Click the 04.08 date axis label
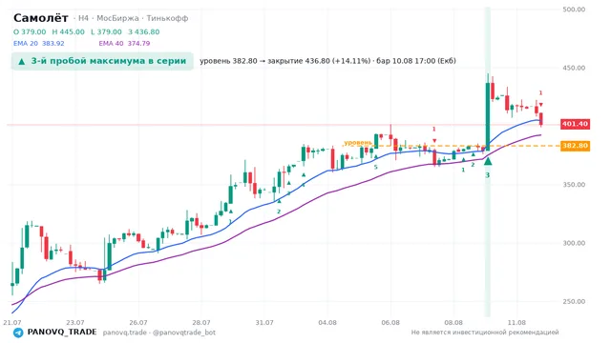This screenshot has height=343, width=611. click(x=327, y=322)
